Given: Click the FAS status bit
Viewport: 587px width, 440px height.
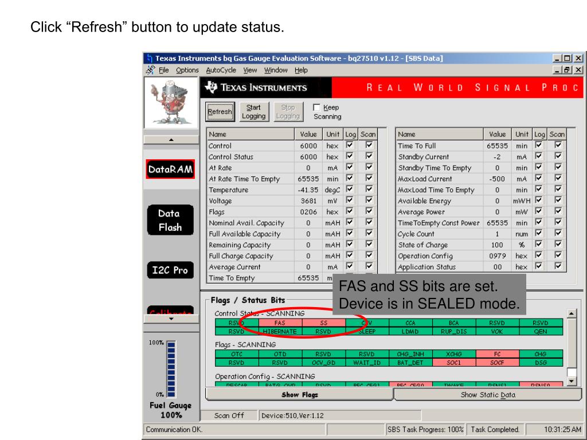Looking at the screenshot, I should coord(280,323).
